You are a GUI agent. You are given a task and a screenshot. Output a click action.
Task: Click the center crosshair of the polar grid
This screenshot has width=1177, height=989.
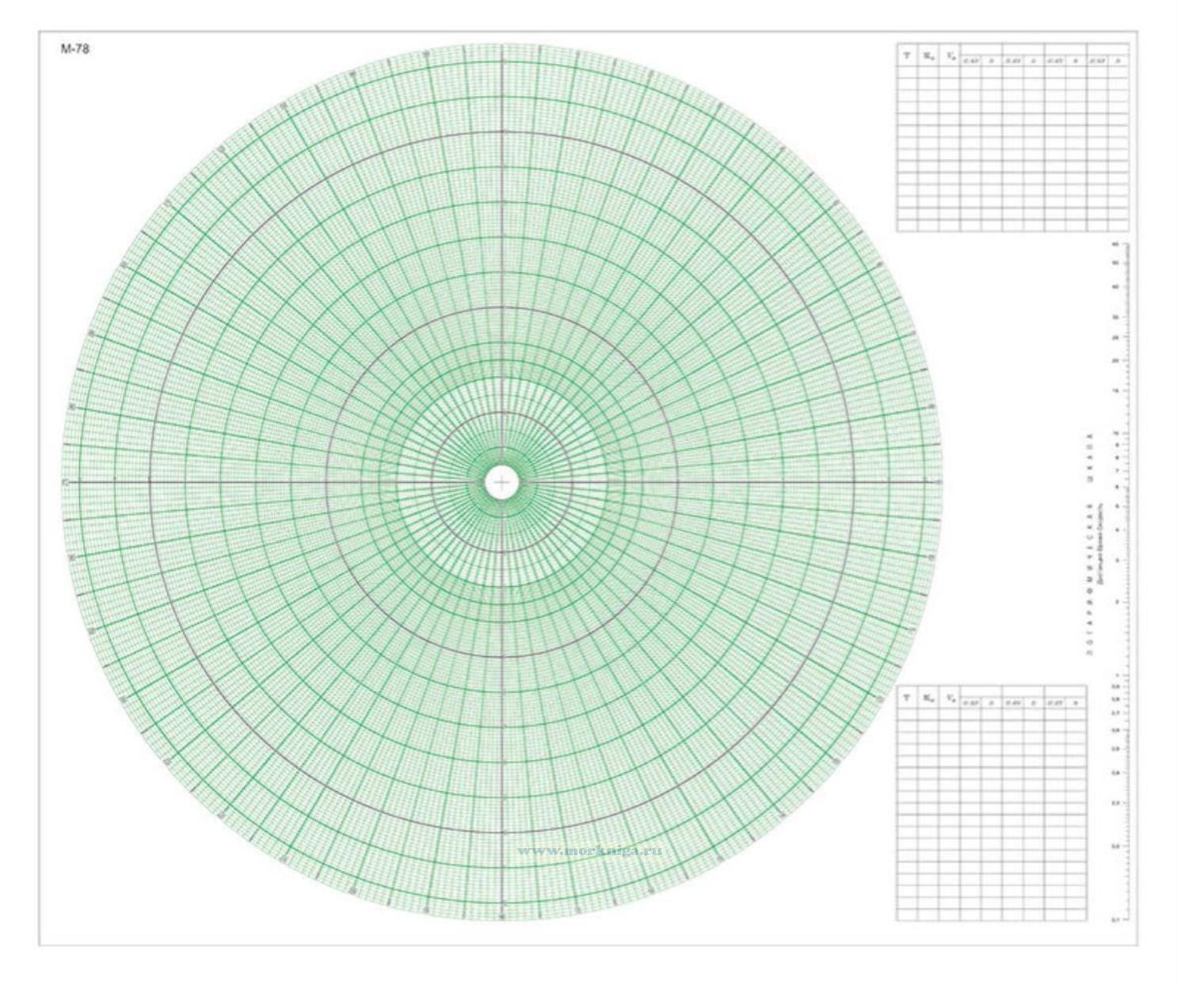(501, 481)
